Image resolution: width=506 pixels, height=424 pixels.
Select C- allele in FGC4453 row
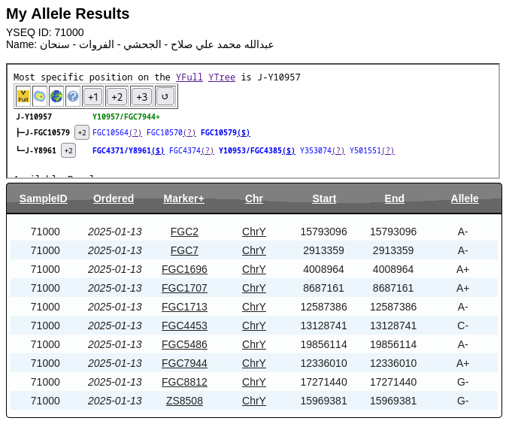[x=462, y=326]
